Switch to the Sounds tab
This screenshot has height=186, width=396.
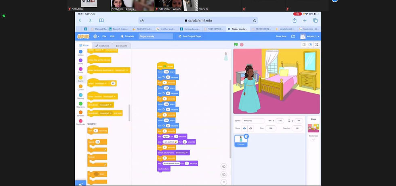click(x=122, y=46)
